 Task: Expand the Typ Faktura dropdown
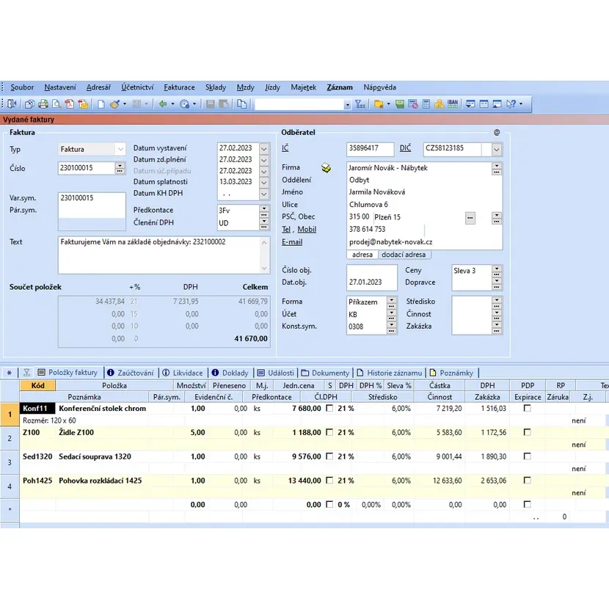pos(120,149)
